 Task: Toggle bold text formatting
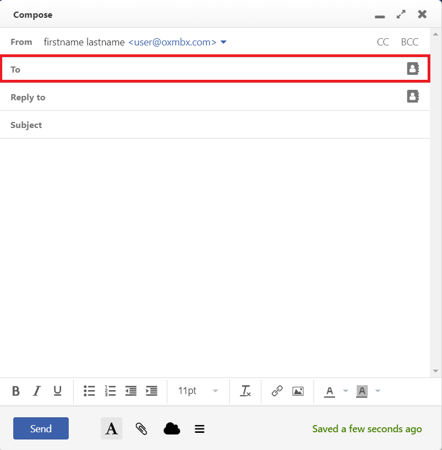pyautogui.click(x=16, y=391)
